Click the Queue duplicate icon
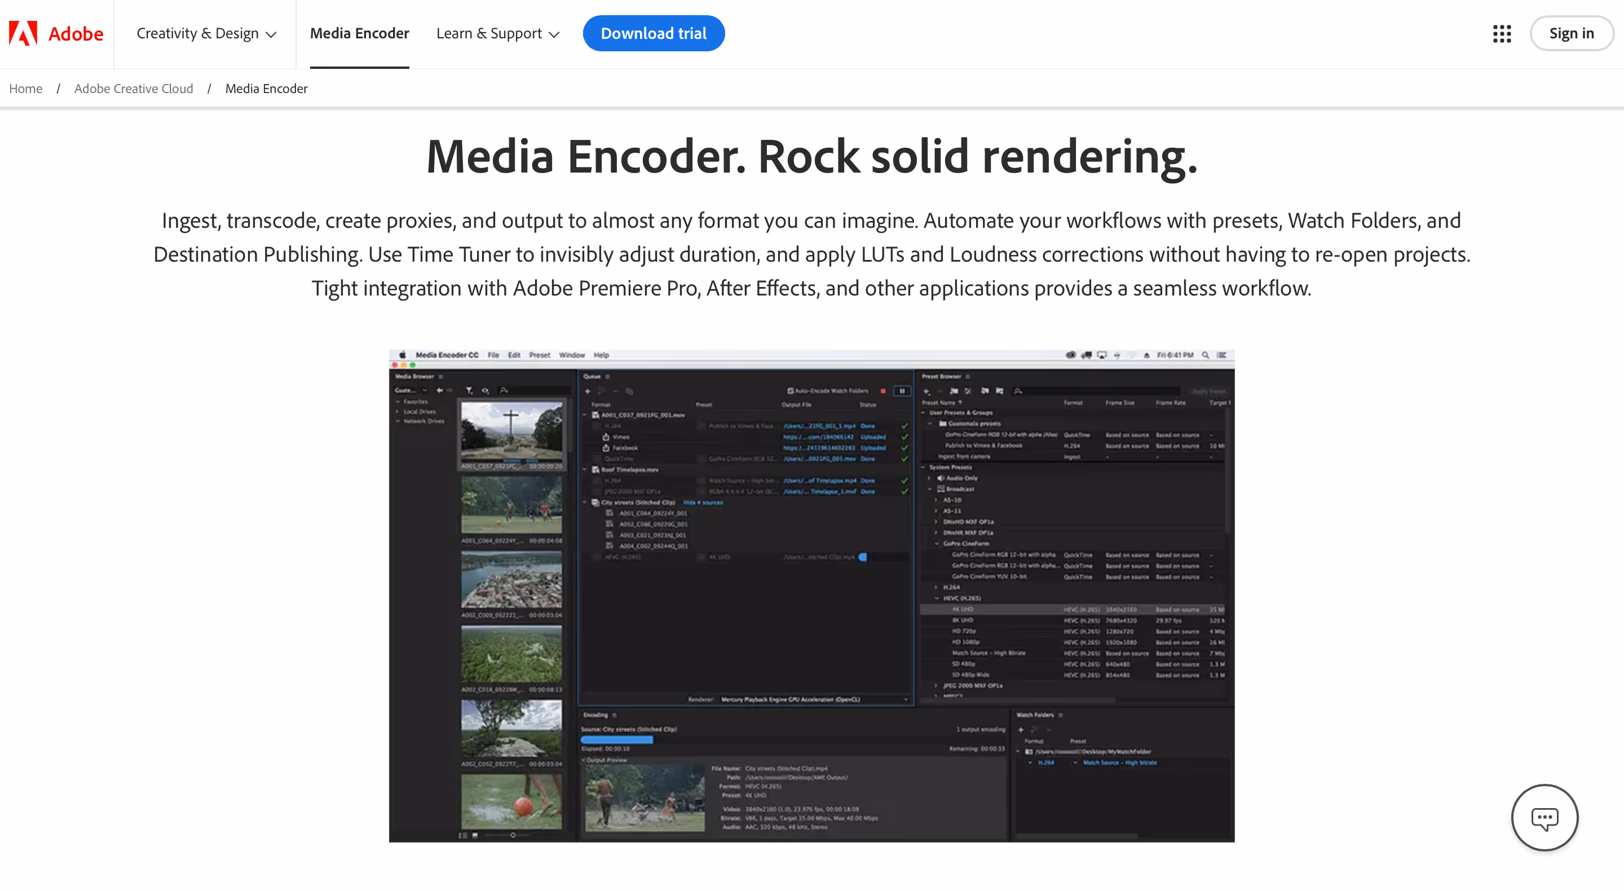1624x891 pixels. tap(629, 391)
